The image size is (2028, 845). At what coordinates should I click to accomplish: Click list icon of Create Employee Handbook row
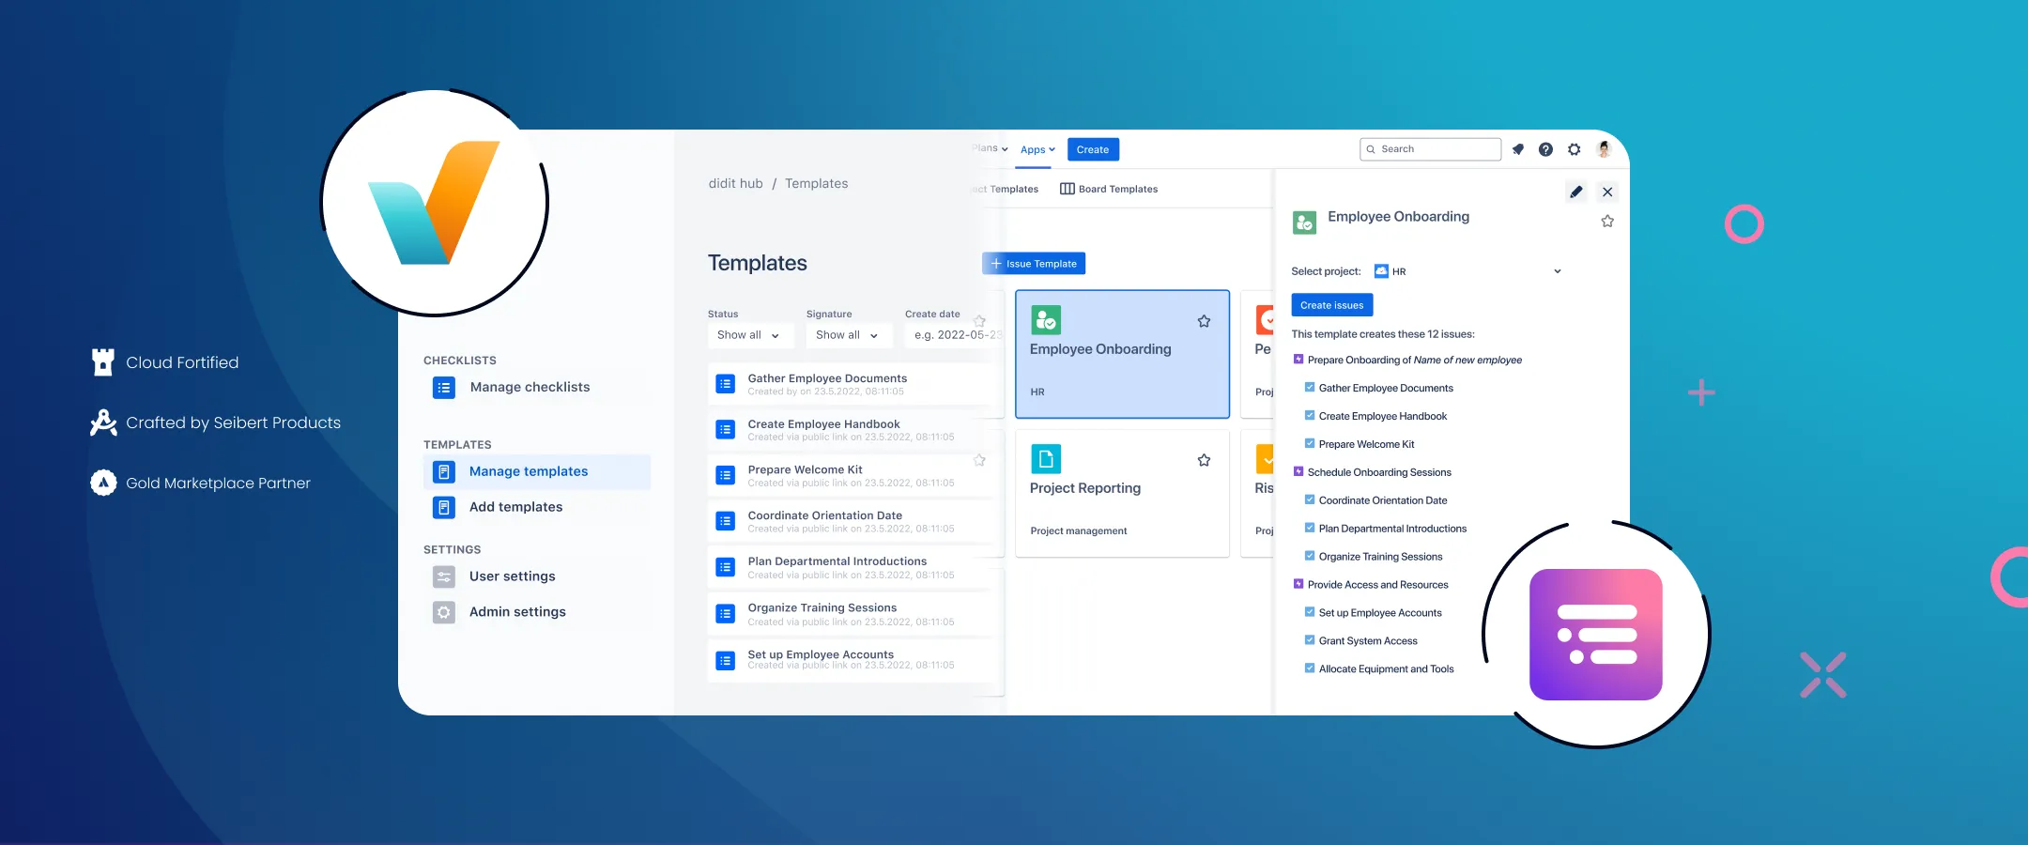[725, 430]
